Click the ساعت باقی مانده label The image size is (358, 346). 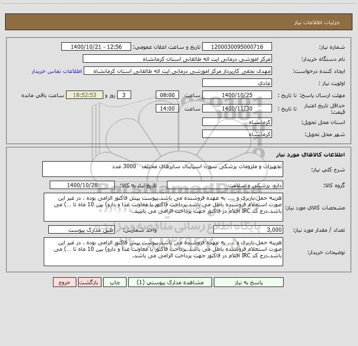pos(43,95)
